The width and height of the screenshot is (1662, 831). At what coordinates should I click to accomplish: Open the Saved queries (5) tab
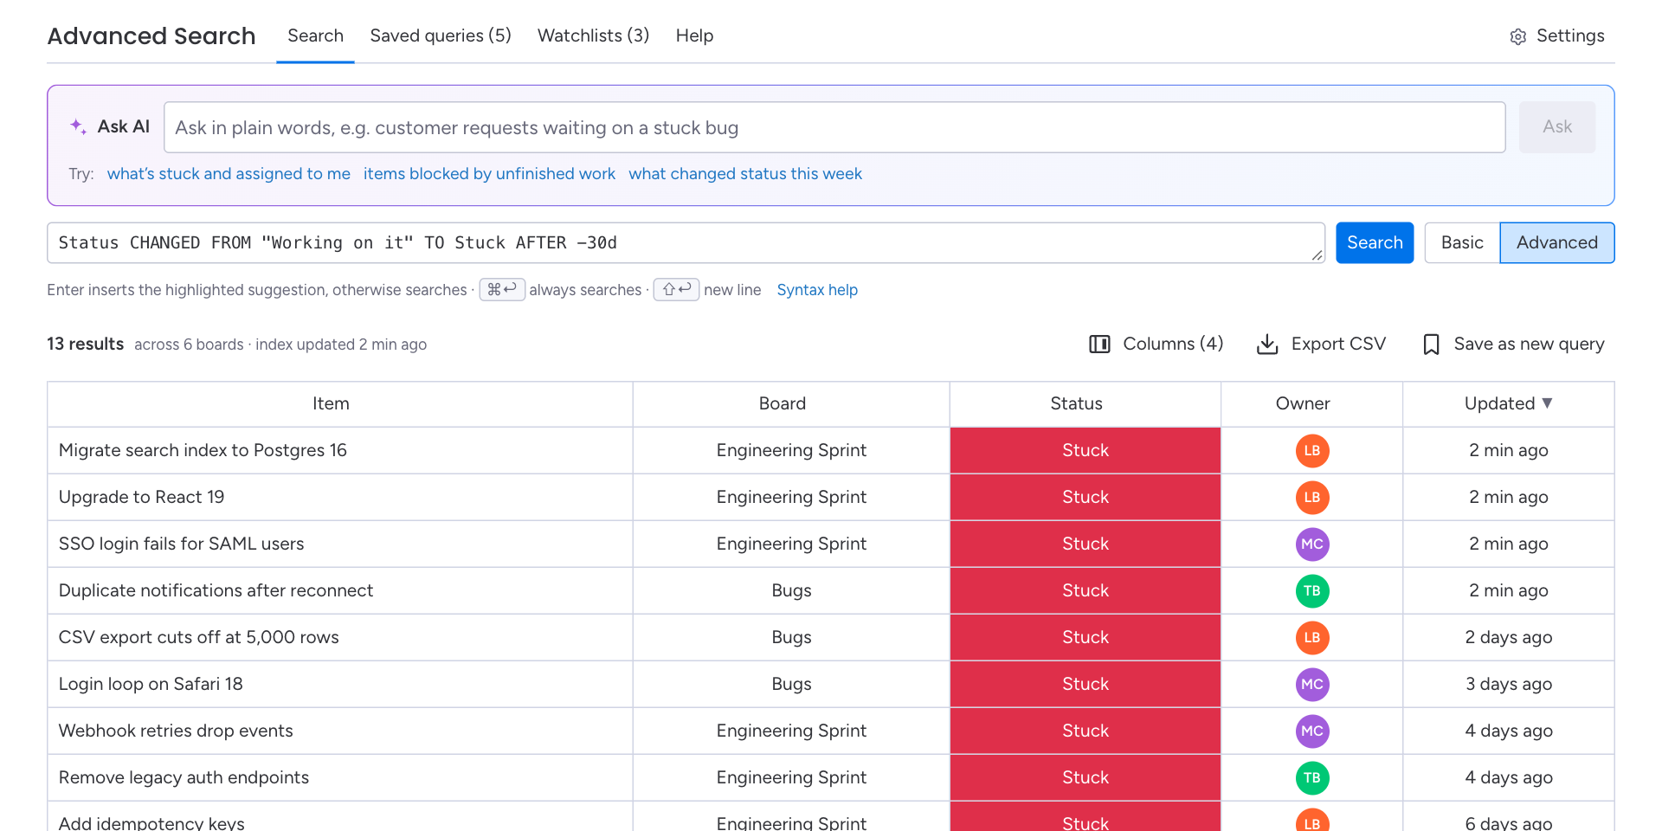tap(441, 35)
